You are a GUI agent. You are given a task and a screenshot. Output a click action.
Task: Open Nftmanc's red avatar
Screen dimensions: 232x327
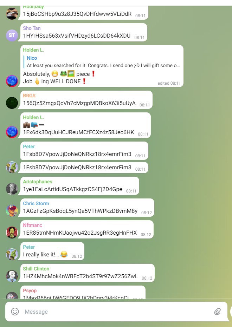pos(12,232)
